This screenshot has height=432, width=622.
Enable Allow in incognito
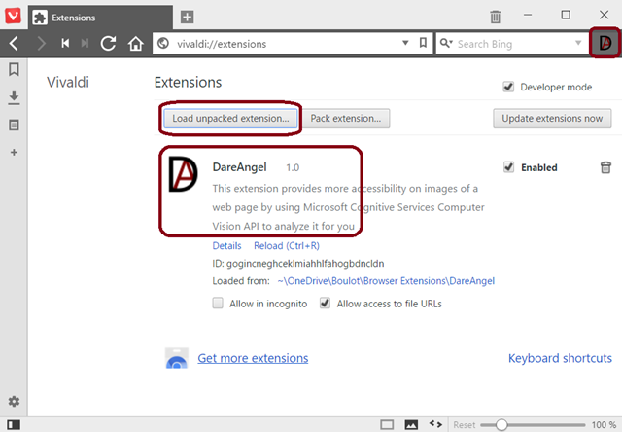click(x=218, y=303)
